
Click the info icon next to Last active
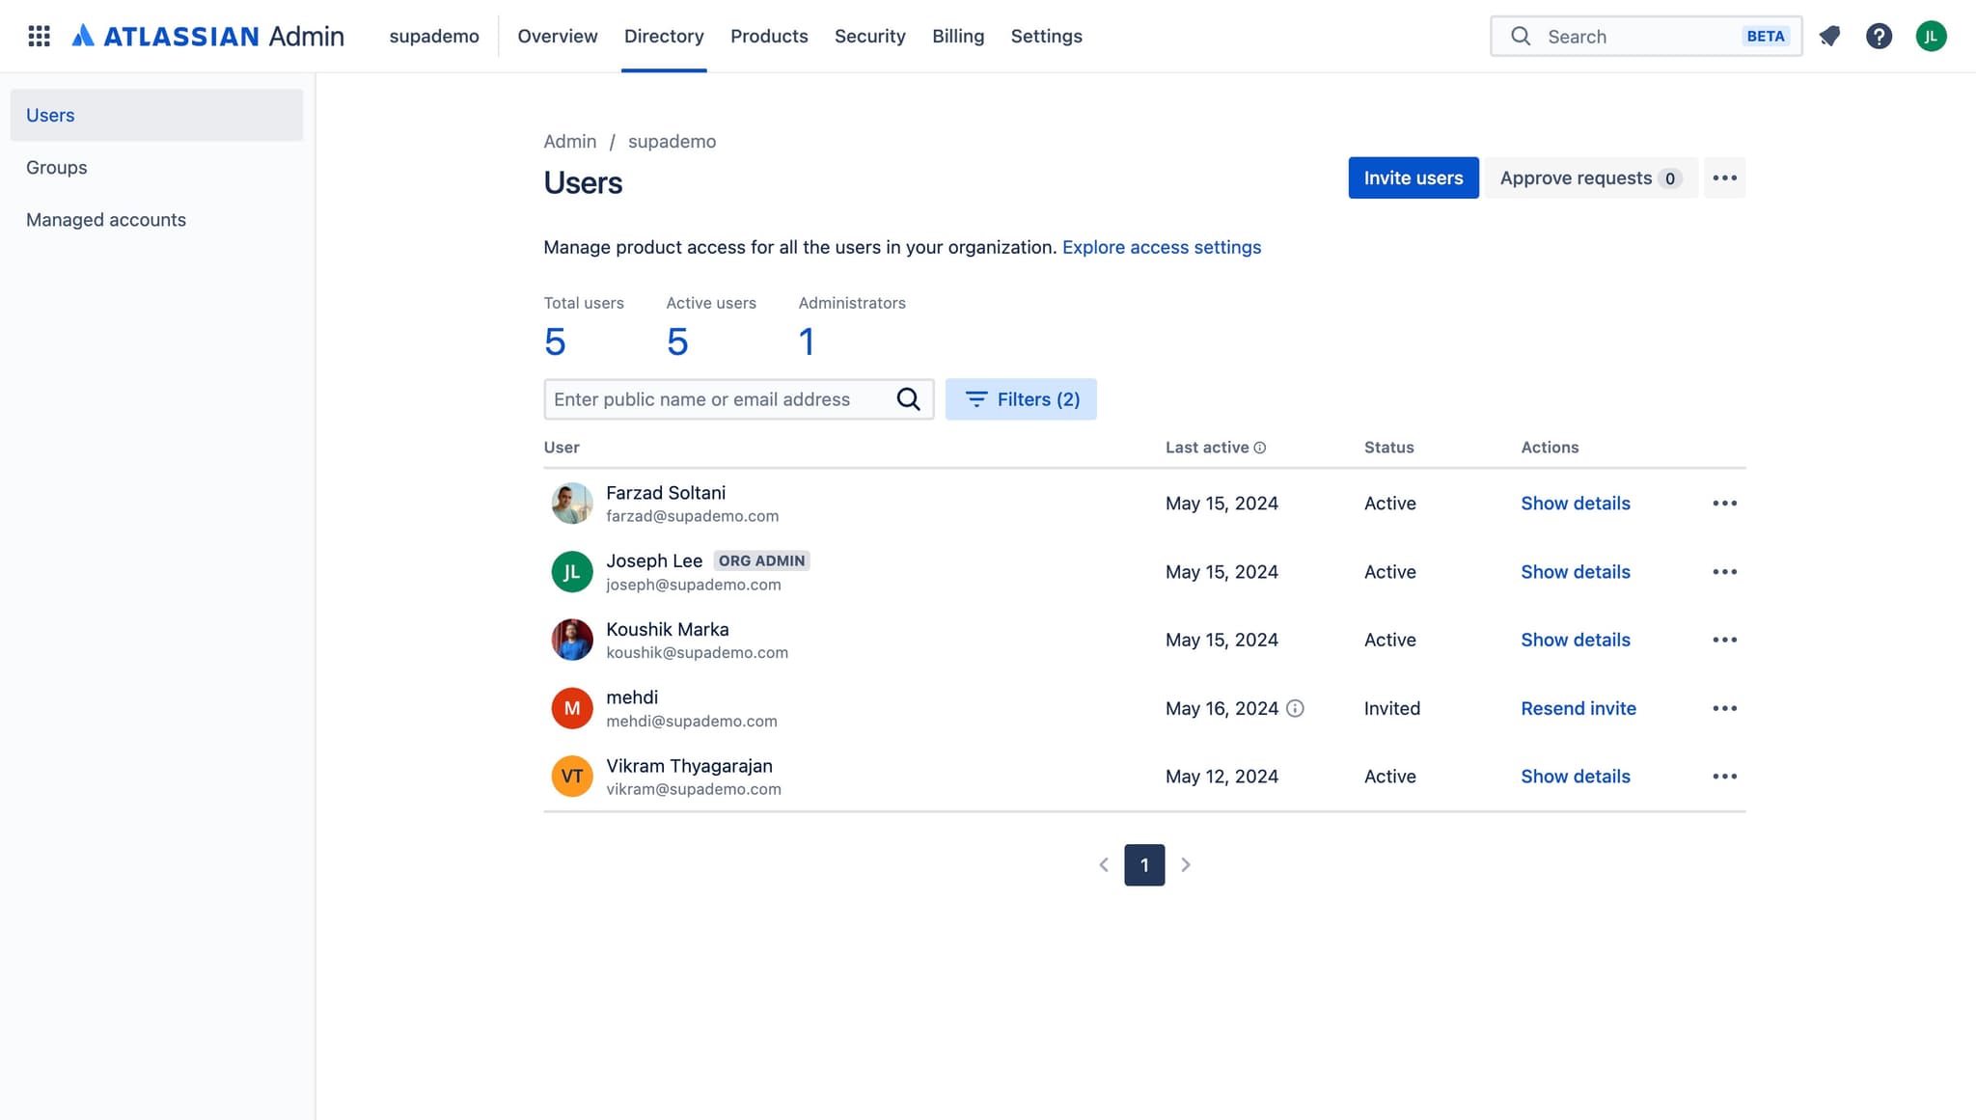pos(1259,447)
